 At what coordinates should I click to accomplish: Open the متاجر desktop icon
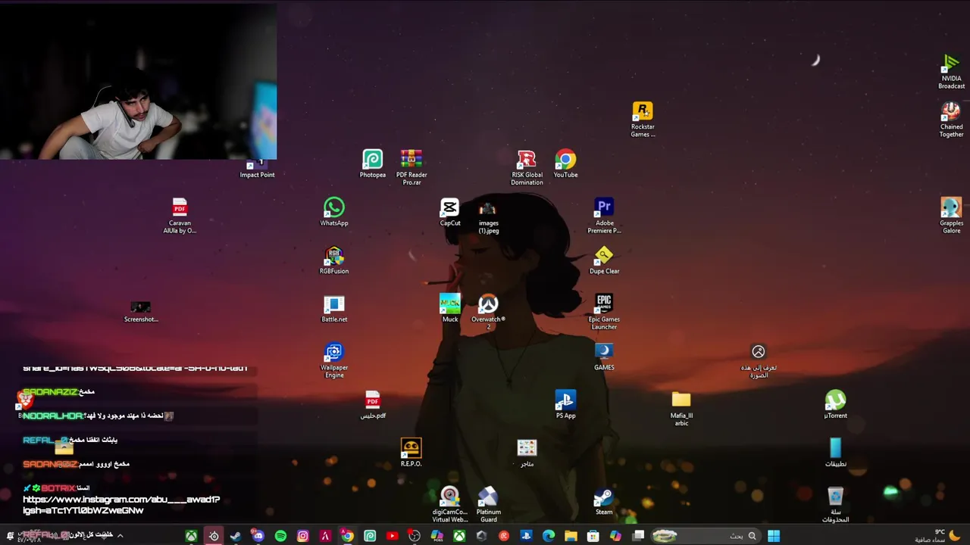tap(527, 453)
